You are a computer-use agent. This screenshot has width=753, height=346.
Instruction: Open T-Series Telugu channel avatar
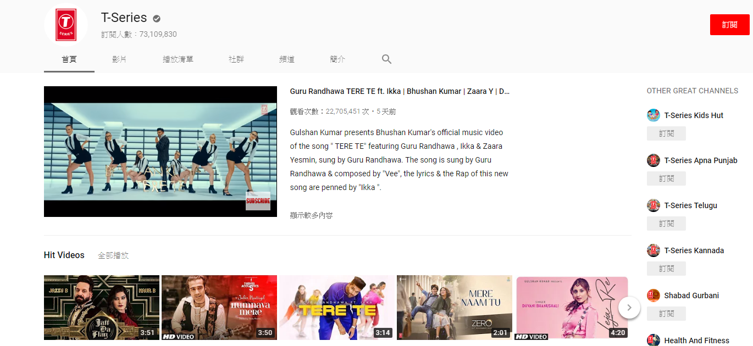653,205
